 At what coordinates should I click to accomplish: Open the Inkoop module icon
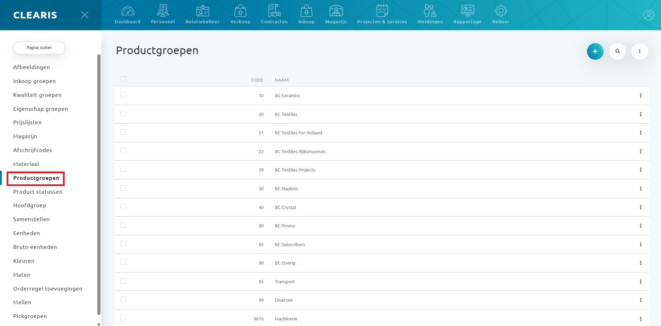[306, 11]
